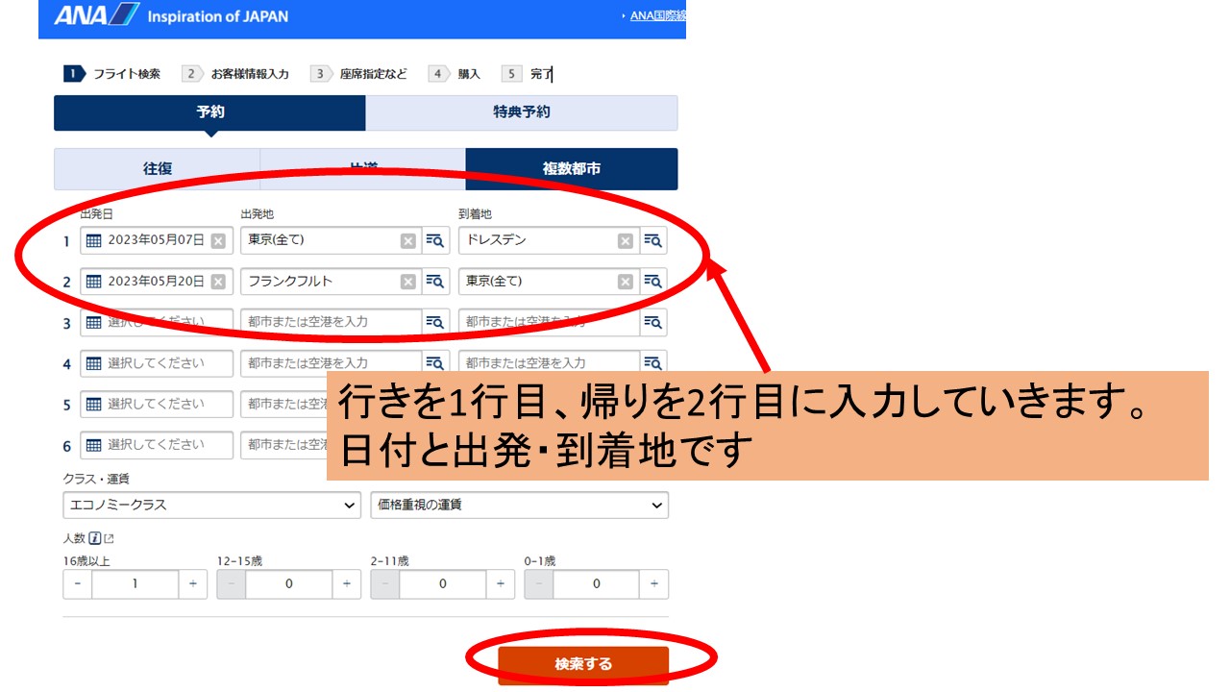Click the 検索する search button
Screen dimensions: 1230x692
tap(583, 664)
